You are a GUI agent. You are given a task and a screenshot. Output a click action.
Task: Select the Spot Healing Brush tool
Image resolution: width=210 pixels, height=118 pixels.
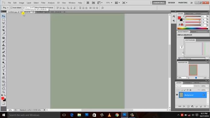[4, 38]
